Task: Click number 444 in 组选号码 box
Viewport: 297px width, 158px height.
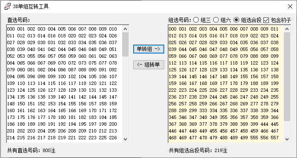Action: (x=264, y=124)
